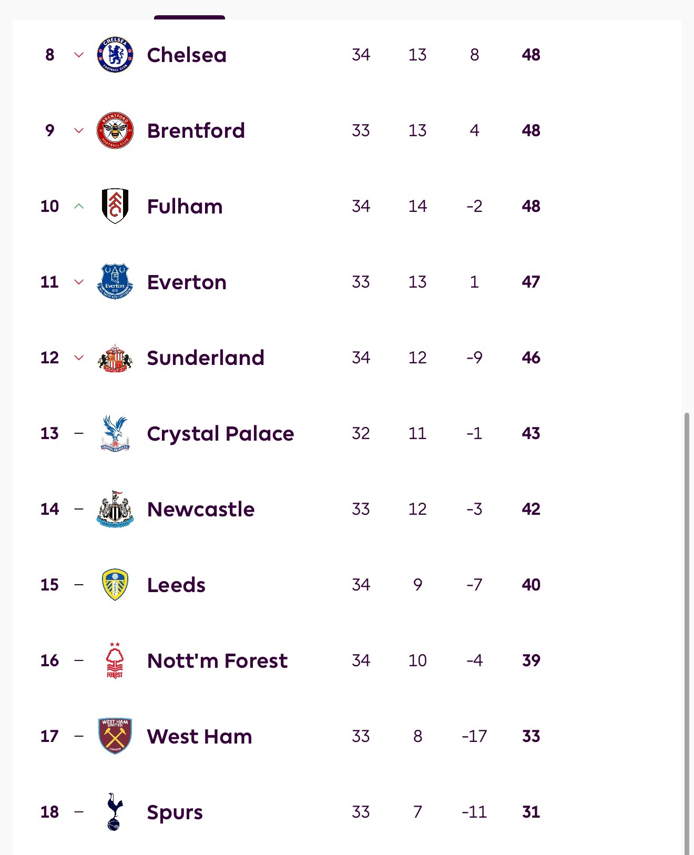
Task: Open the Nott'm Forest team link
Action: (217, 660)
